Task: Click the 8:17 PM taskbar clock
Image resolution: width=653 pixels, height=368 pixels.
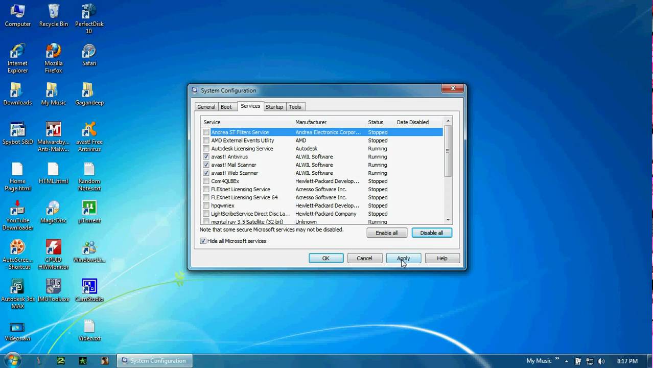Action: [x=627, y=361]
